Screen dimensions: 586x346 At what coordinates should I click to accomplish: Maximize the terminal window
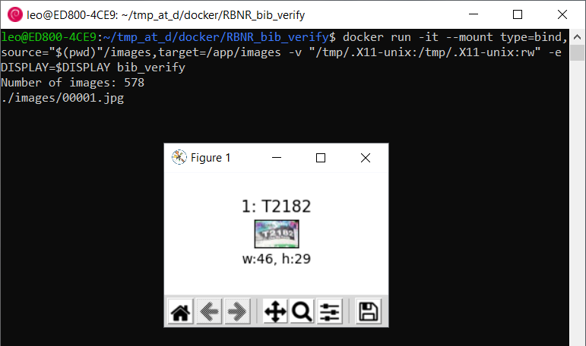518,14
